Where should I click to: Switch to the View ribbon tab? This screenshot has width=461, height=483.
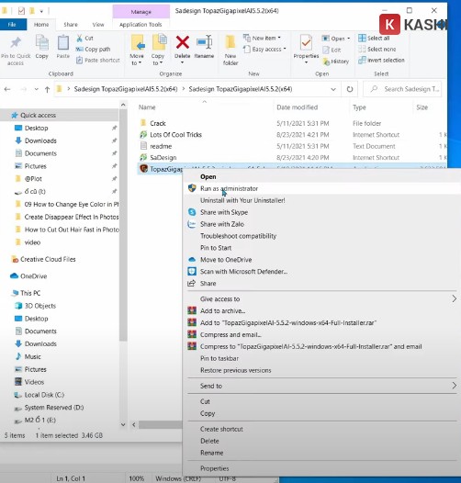(98, 25)
